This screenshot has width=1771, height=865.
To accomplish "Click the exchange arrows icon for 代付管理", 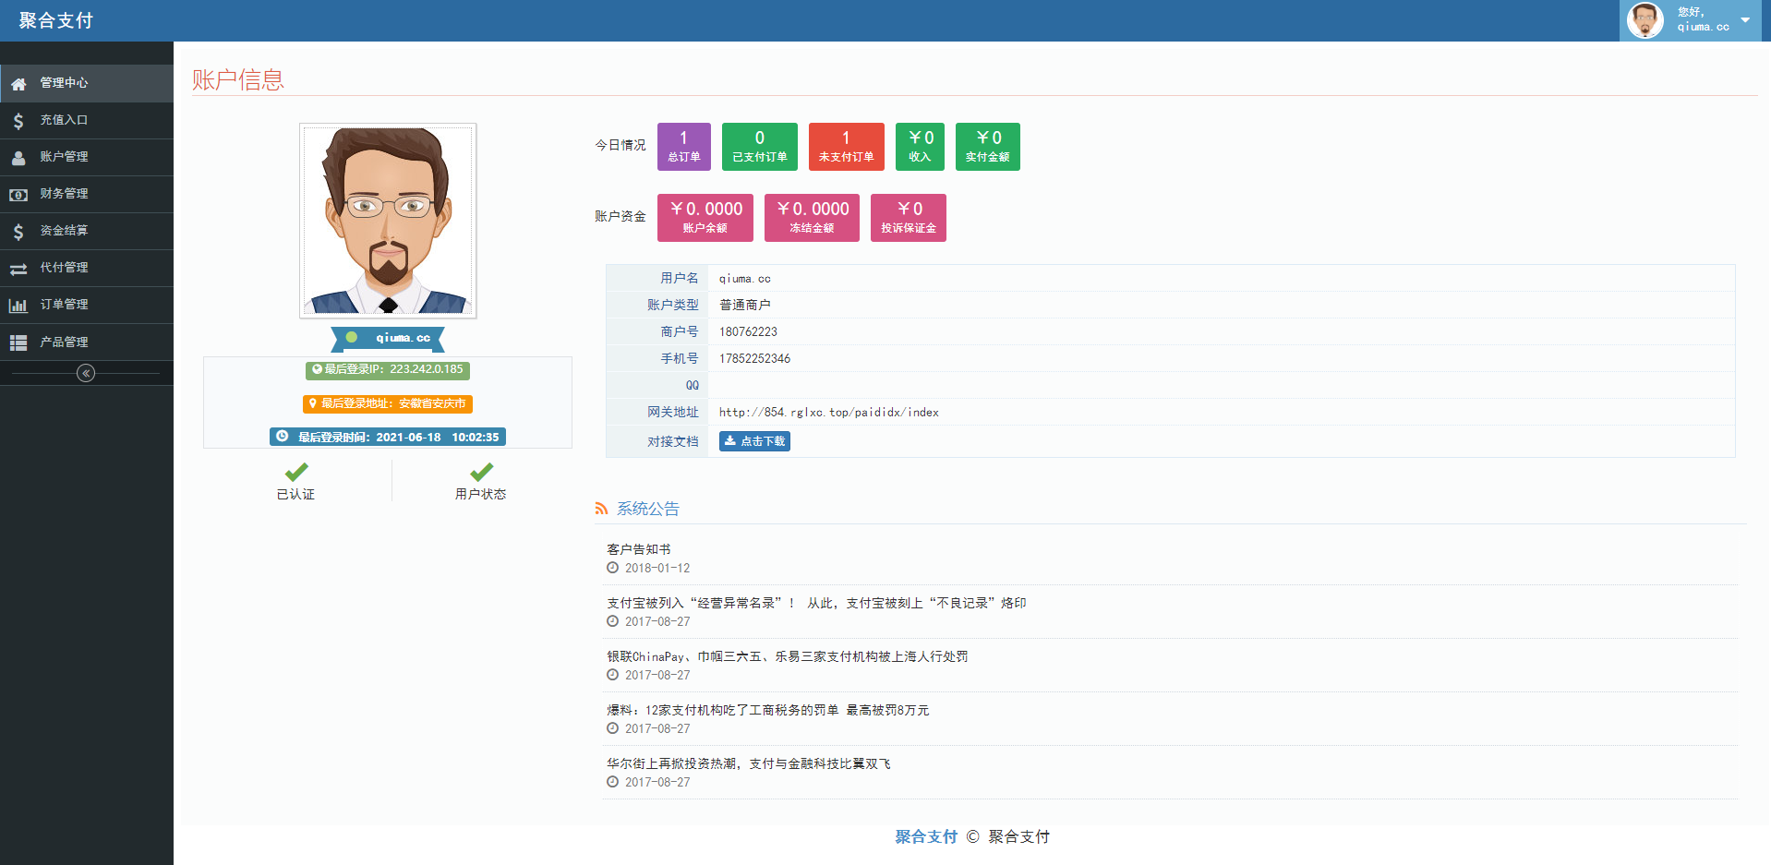I will [18, 269].
